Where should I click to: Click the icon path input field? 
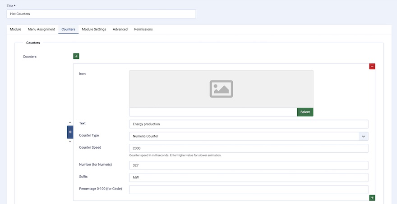coord(213,112)
